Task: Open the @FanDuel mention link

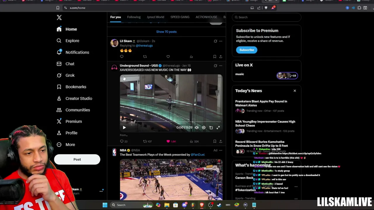Action: [x=198, y=155]
